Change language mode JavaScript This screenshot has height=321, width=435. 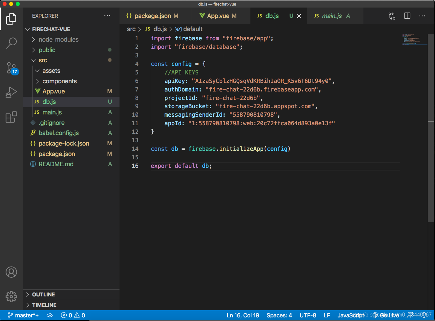pyautogui.click(x=351, y=315)
